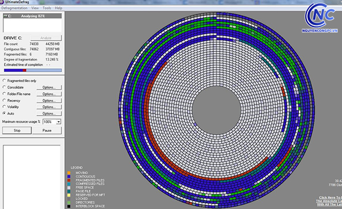The image size is (342, 209).
Task: Click the drive C: icon in the drive list
Action: (x=6, y=16)
